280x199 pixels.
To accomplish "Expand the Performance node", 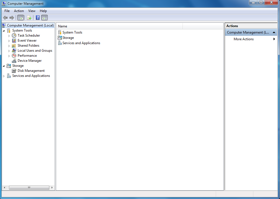I will point(9,56).
